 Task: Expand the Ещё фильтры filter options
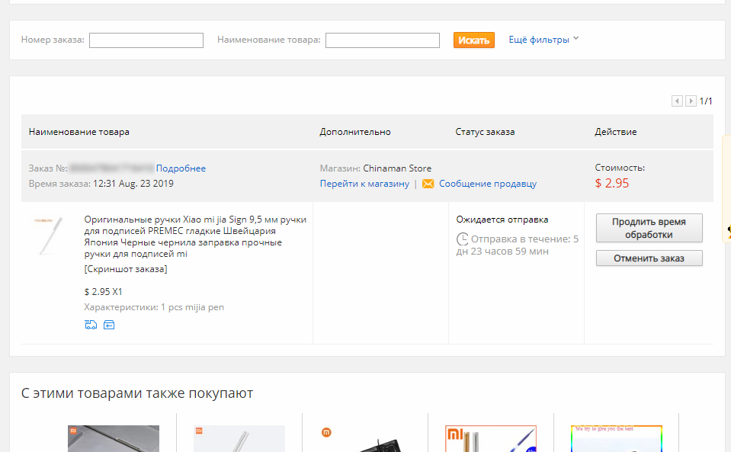[x=543, y=40]
